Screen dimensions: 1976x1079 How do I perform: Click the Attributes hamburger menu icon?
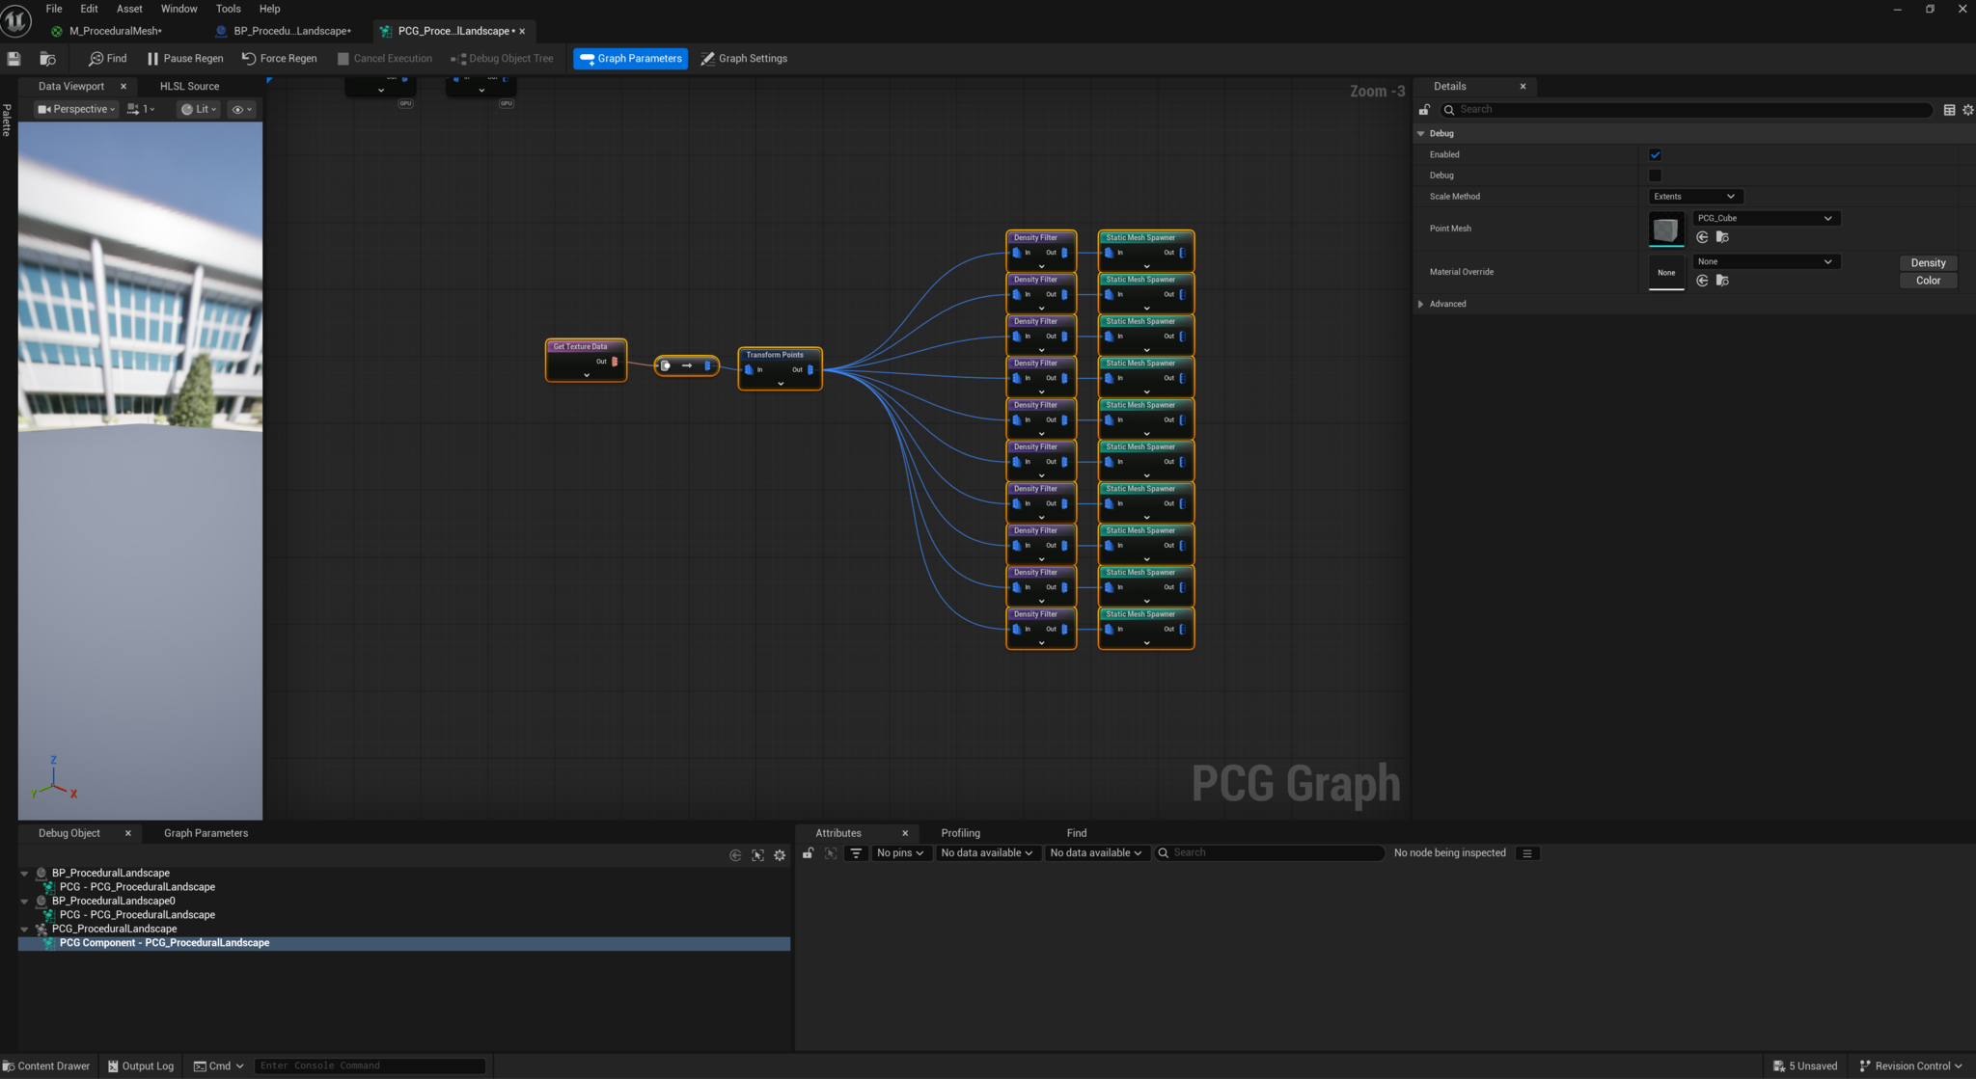1526,853
